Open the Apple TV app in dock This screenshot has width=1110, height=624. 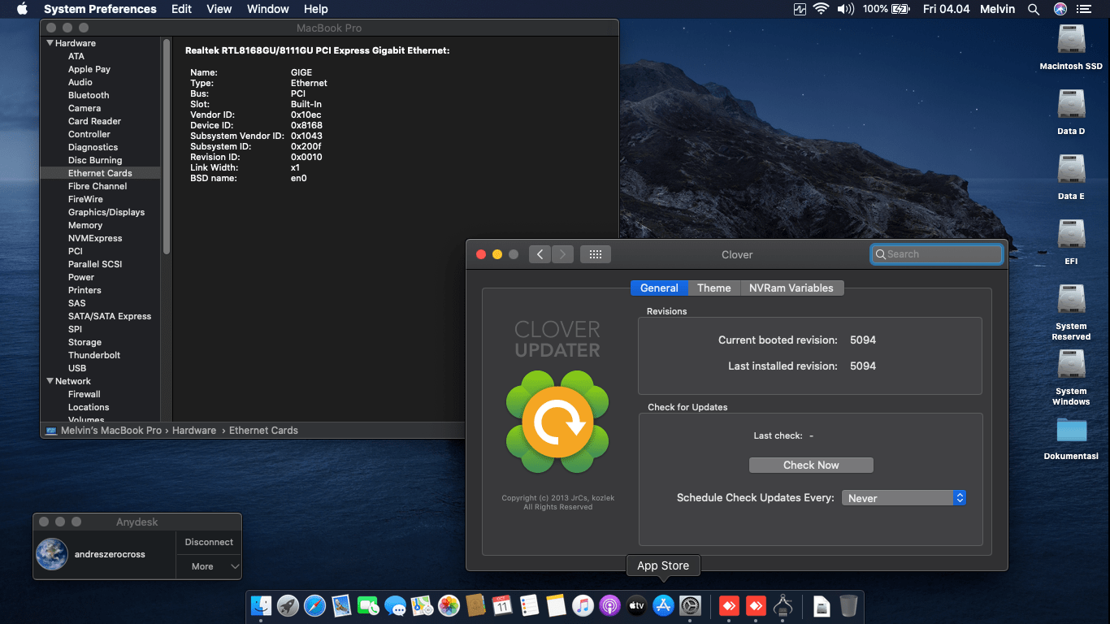tap(636, 605)
